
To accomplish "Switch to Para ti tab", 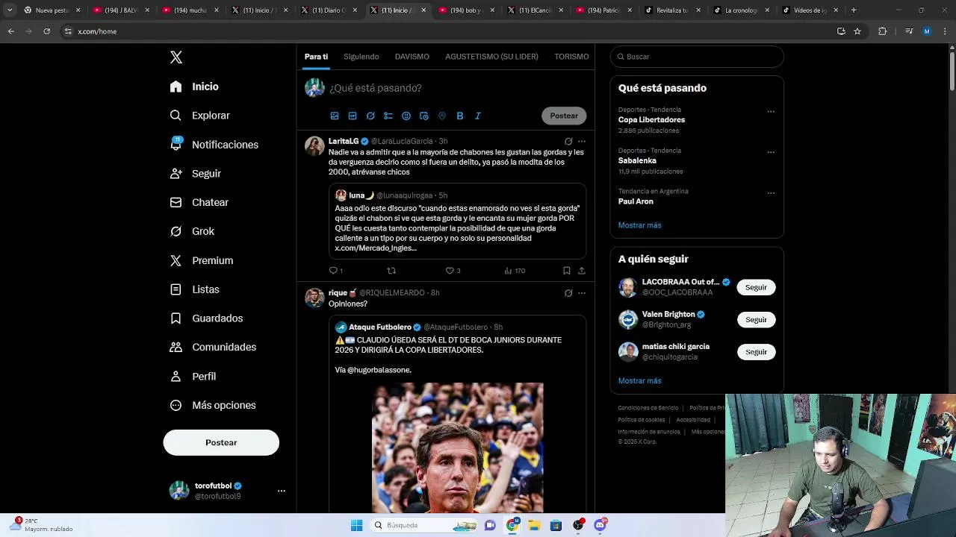I will point(316,57).
